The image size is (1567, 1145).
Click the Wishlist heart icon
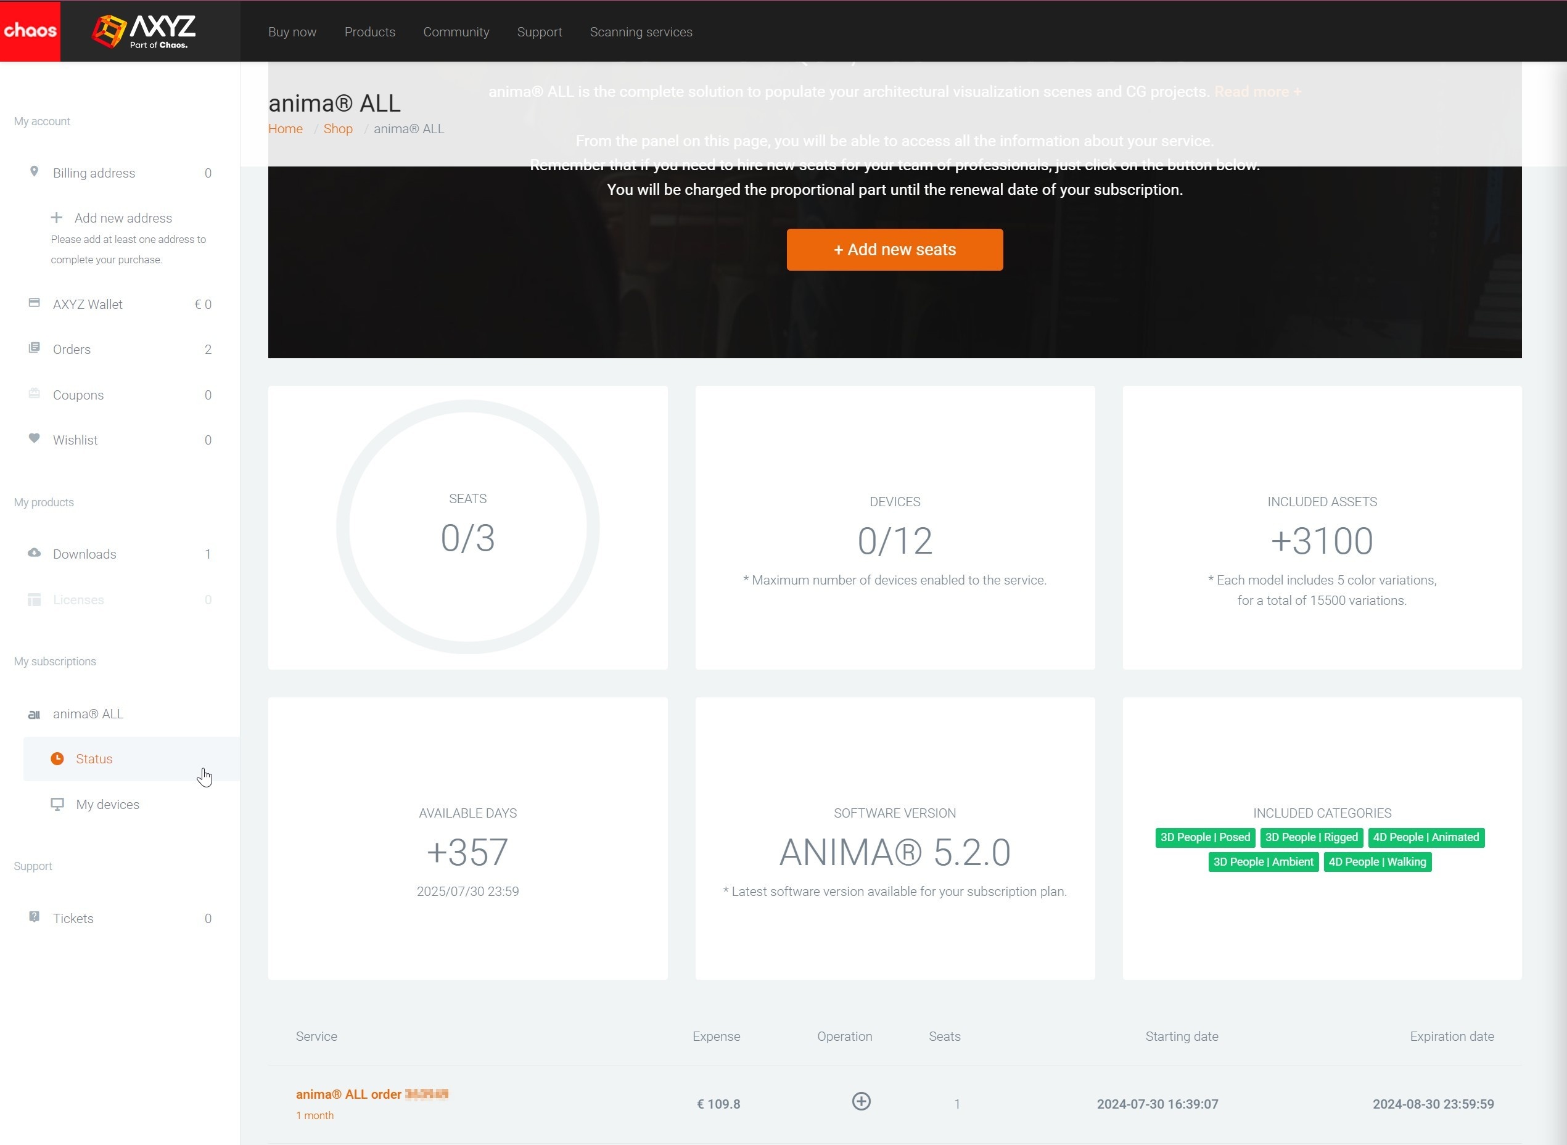34,438
